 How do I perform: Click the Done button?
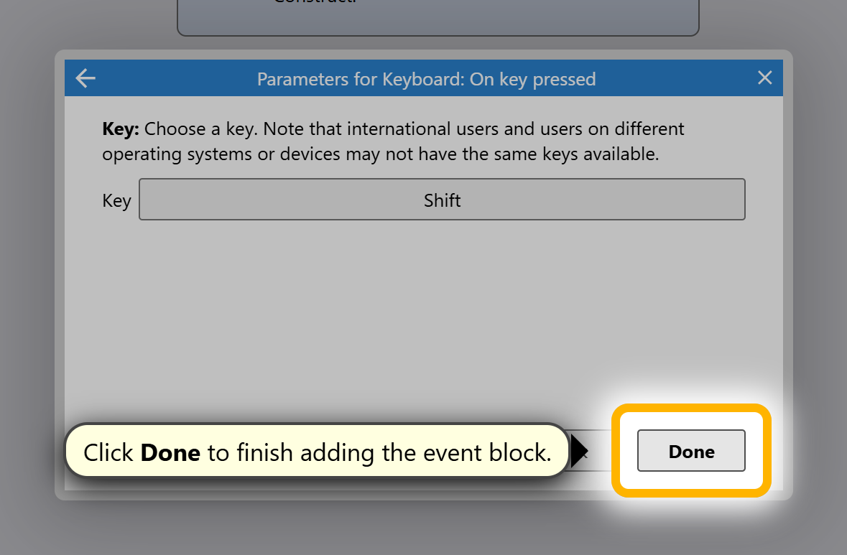pyautogui.click(x=691, y=451)
